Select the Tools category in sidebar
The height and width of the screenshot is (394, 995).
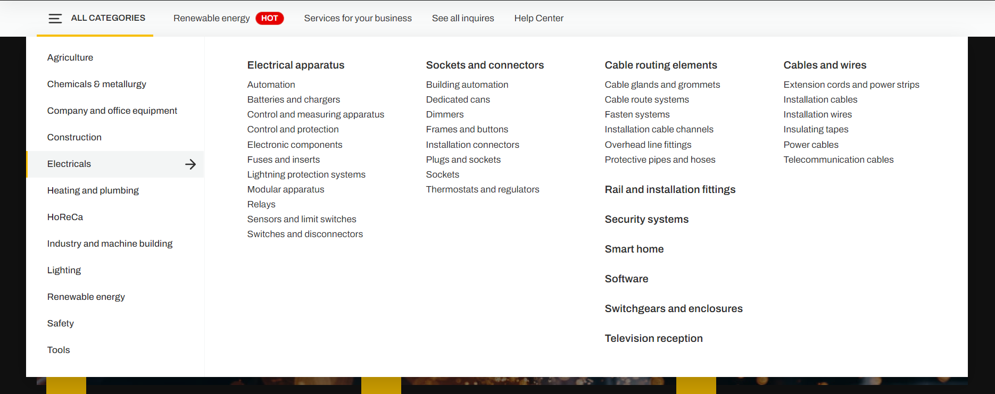(59, 350)
